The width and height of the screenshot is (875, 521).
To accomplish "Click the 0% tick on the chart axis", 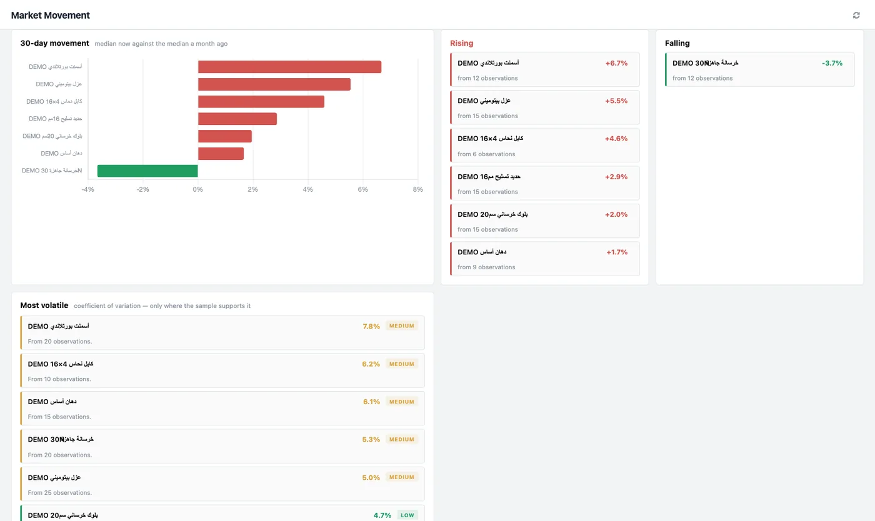I will (x=198, y=189).
